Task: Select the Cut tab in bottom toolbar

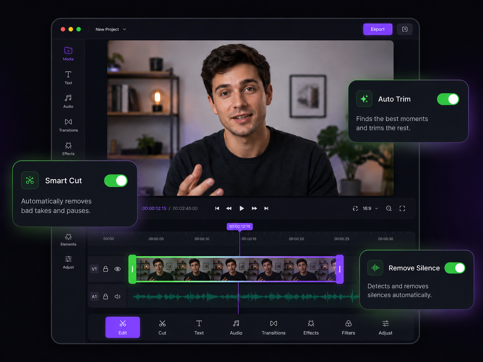Action: [x=162, y=327]
